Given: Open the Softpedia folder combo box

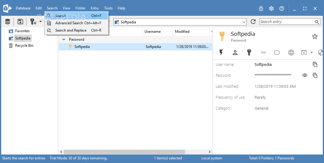Looking at the screenshot, I should pyautogui.click(x=180, y=22).
